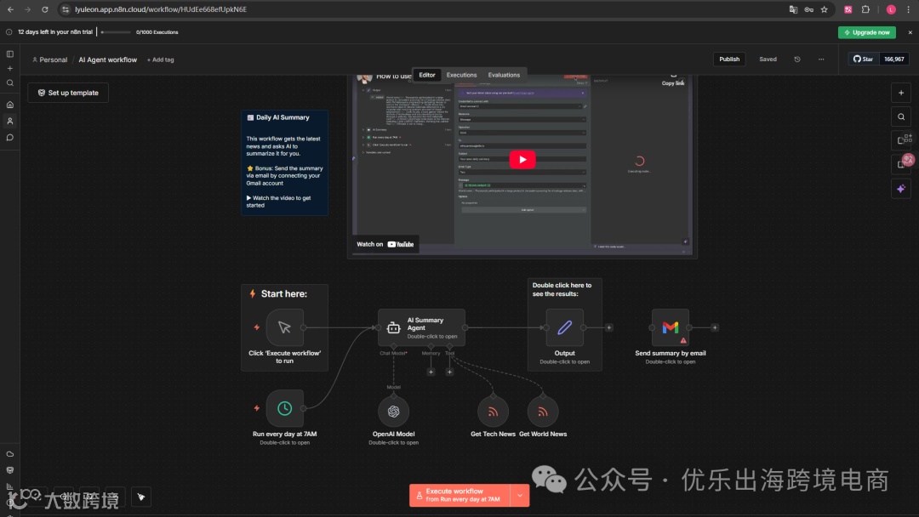Image resolution: width=919 pixels, height=517 pixels.
Task: Add a Tool sub-node via plus
Action: pyautogui.click(x=449, y=372)
